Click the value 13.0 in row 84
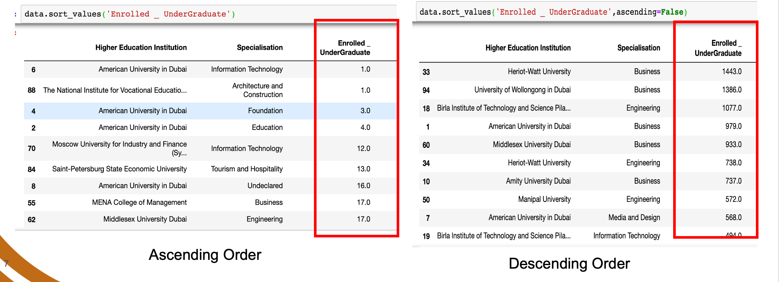 click(x=363, y=169)
